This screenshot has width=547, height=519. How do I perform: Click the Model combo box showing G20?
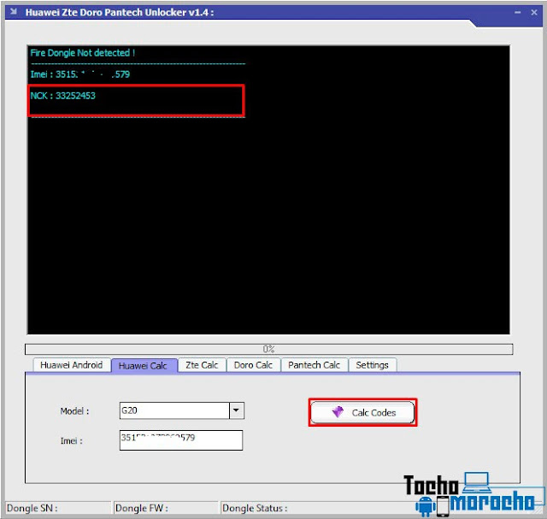(182, 410)
